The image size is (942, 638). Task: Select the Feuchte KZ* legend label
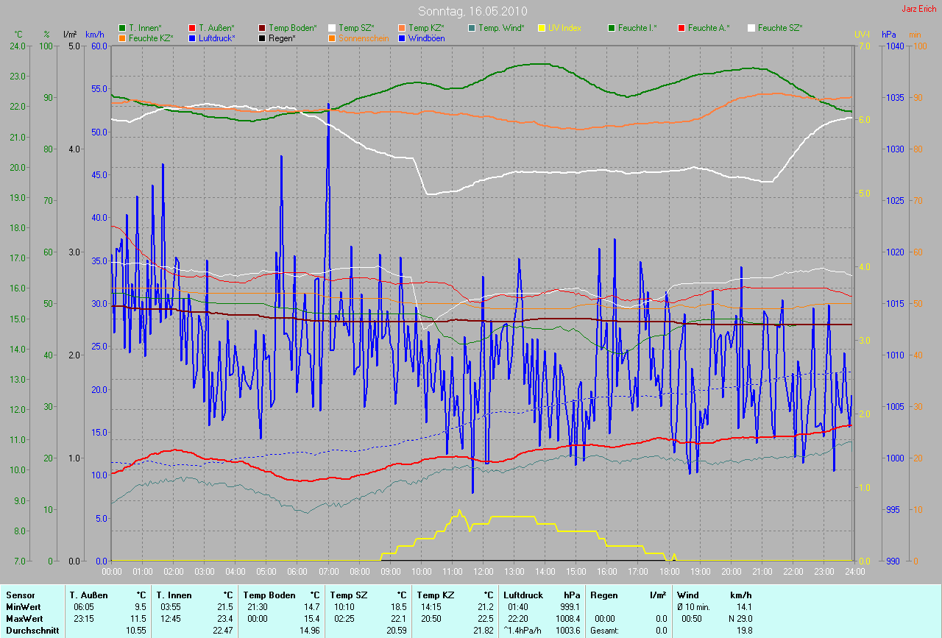tap(151, 38)
